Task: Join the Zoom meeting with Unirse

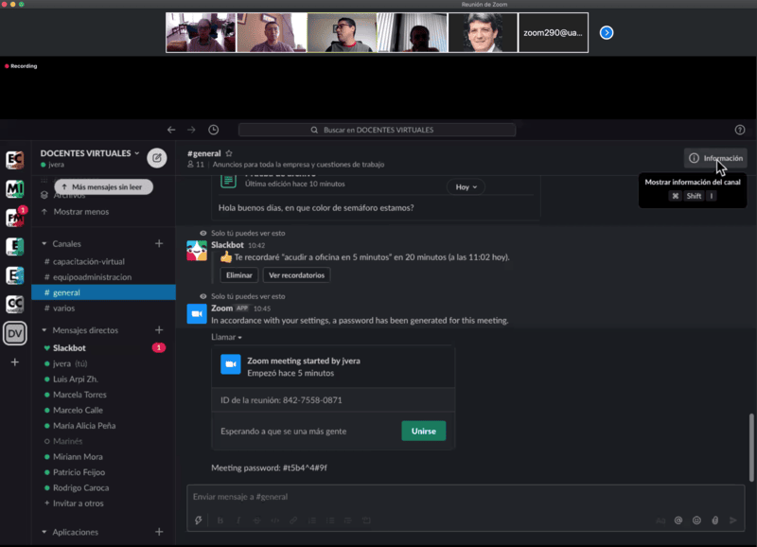Action: [423, 432]
